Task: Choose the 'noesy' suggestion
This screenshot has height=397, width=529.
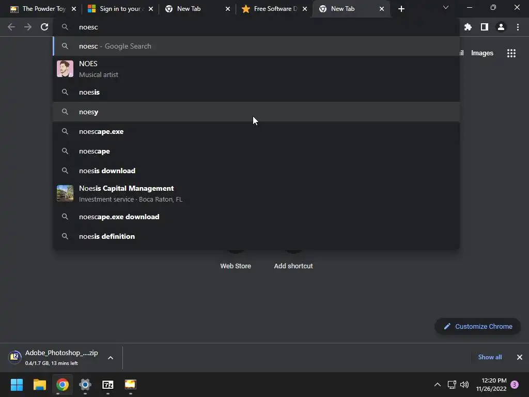Action: point(256,112)
